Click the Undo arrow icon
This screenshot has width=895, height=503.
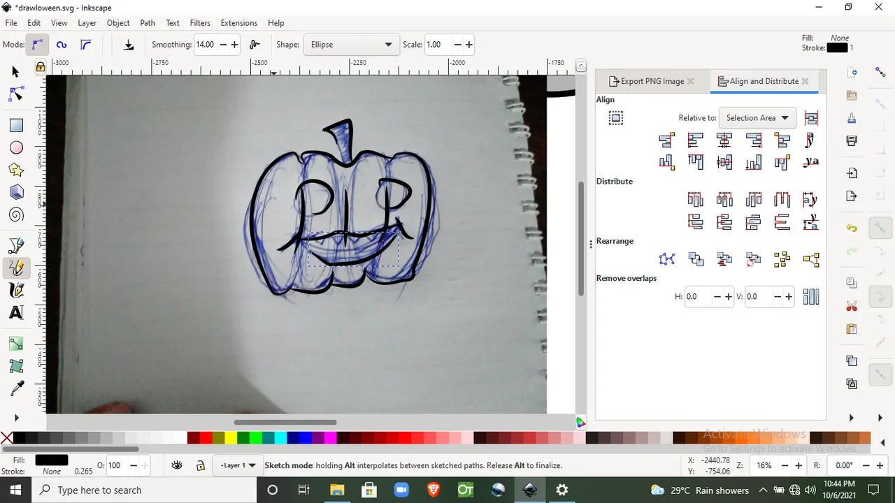[x=852, y=228]
